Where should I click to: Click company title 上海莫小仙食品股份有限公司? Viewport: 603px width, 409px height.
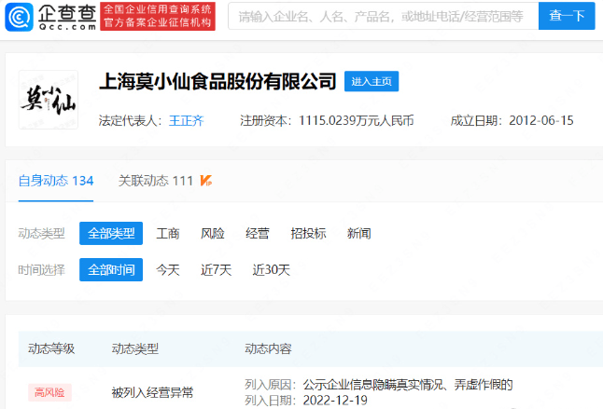(217, 81)
